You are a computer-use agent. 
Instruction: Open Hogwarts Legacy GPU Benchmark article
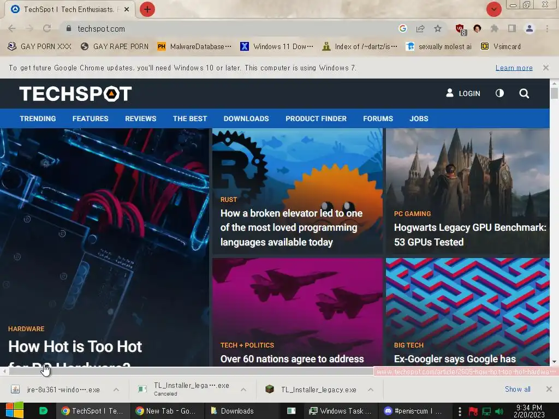pos(470,235)
